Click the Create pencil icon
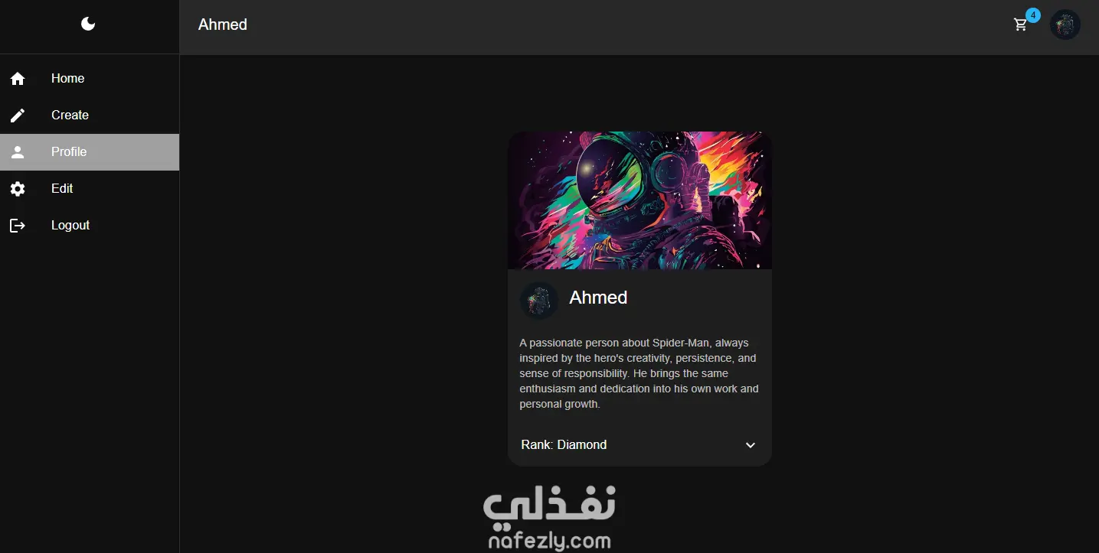This screenshot has height=553, width=1099. [18, 115]
